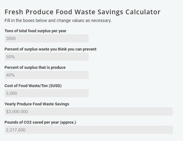Click the 'Tons of total food surplus per year' label

(36, 31)
